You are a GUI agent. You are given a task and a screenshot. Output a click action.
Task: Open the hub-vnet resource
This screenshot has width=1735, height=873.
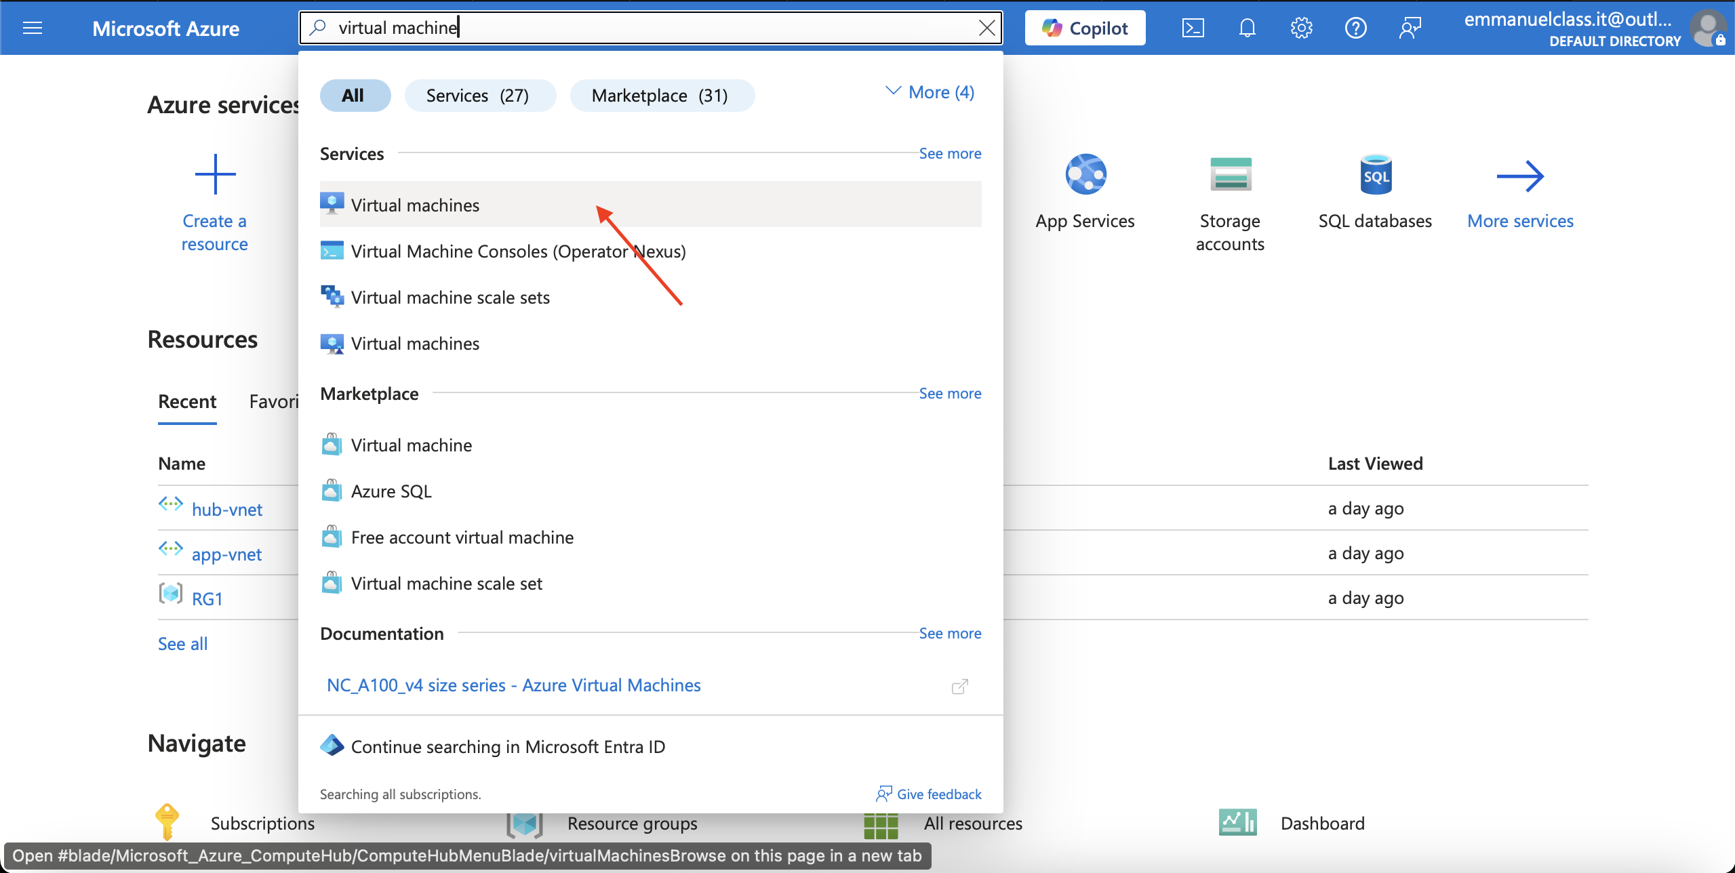(x=226, y=509)
